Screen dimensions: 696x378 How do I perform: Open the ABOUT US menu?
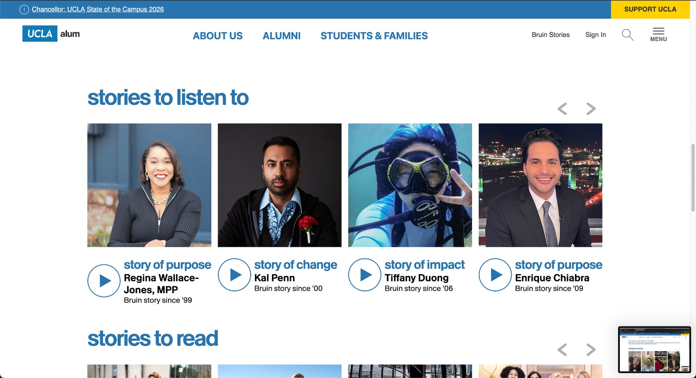coord(217,36)
